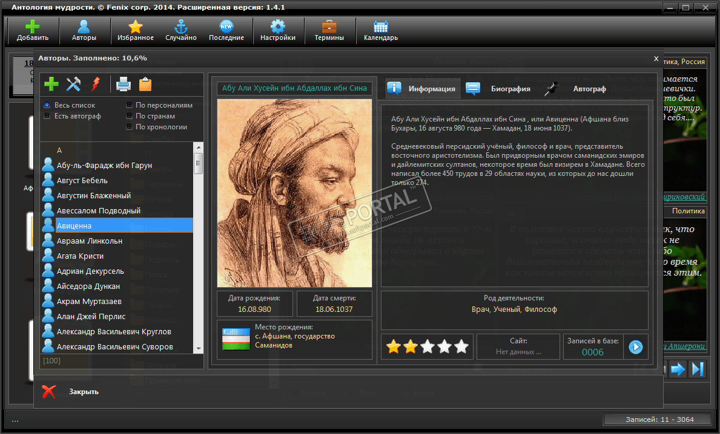Open Избранное favorites from main toolbar
The height and width of the screenshot is (434, 720).
136,31
